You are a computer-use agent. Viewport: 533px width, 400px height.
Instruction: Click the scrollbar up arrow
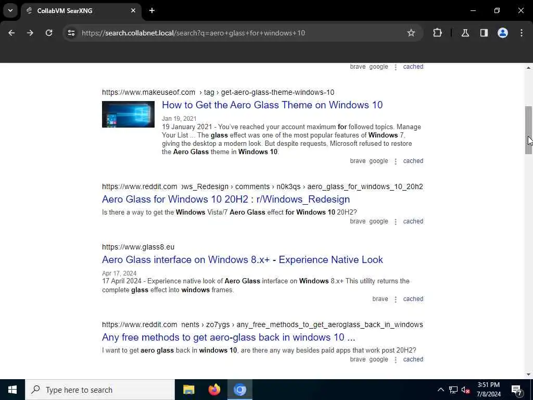click(528, 68)
